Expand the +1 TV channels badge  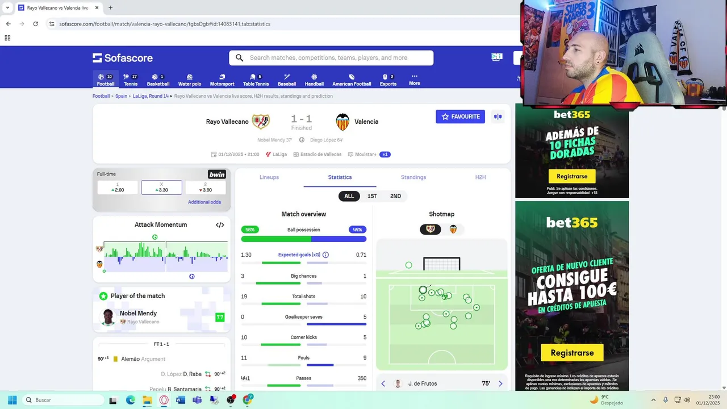point(385,155)
